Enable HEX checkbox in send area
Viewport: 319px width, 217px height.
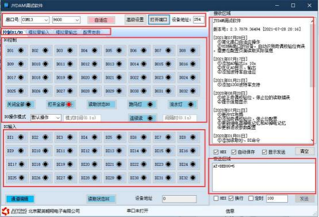point(216,198)
